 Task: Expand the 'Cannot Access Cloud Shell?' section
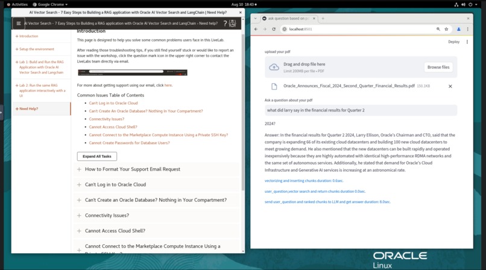coord(156,231)
